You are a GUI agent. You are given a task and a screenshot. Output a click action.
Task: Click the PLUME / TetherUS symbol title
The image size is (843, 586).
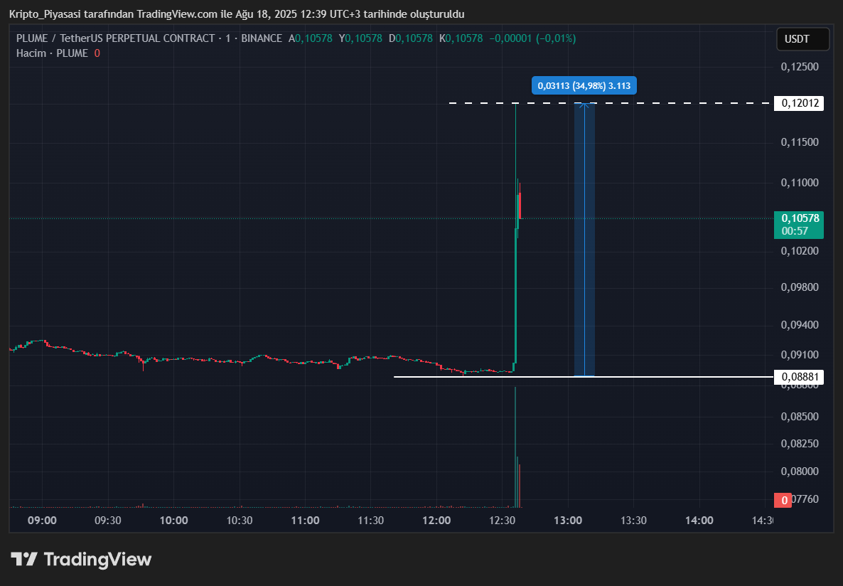[x=115, y=38]
